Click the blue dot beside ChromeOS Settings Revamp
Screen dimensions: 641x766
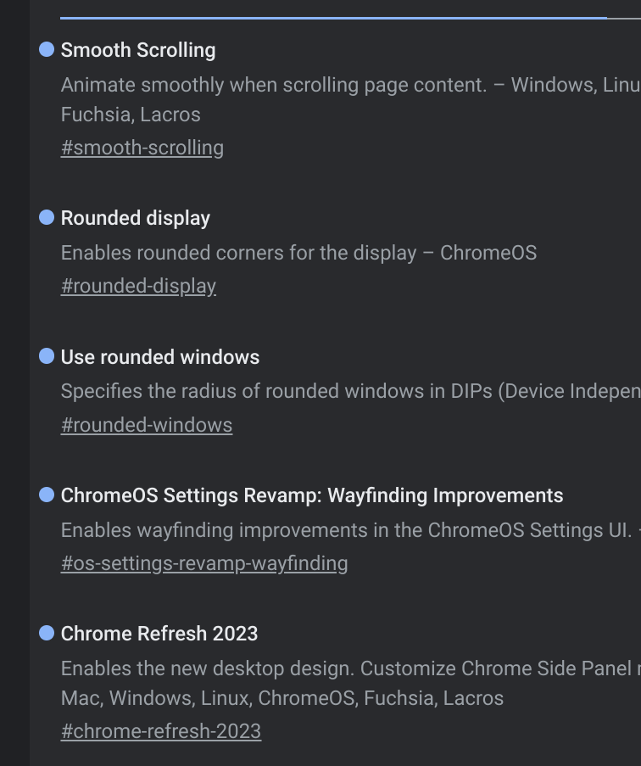tap(47, 495)
